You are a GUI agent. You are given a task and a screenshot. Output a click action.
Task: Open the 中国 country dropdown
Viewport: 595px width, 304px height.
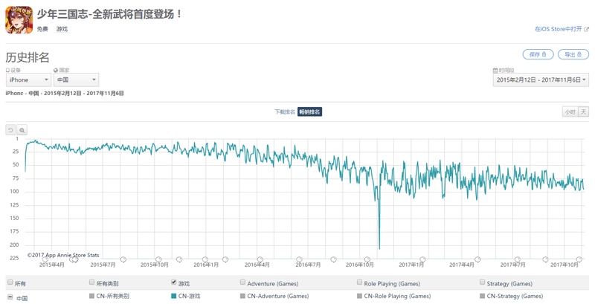click(77, 80)
